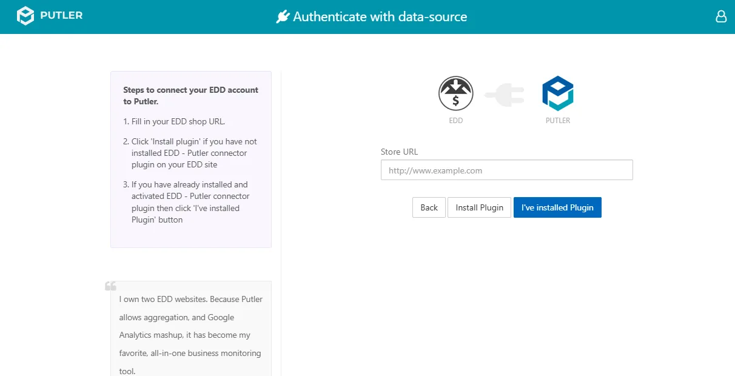
Task: Open the user profile icon
Action: coord(721,16)
